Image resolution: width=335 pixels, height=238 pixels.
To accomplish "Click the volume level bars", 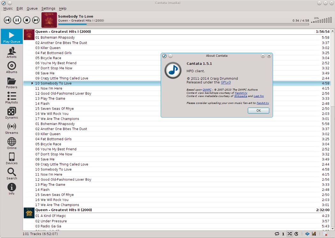I will pyautogui.click(x=322, y=20).
